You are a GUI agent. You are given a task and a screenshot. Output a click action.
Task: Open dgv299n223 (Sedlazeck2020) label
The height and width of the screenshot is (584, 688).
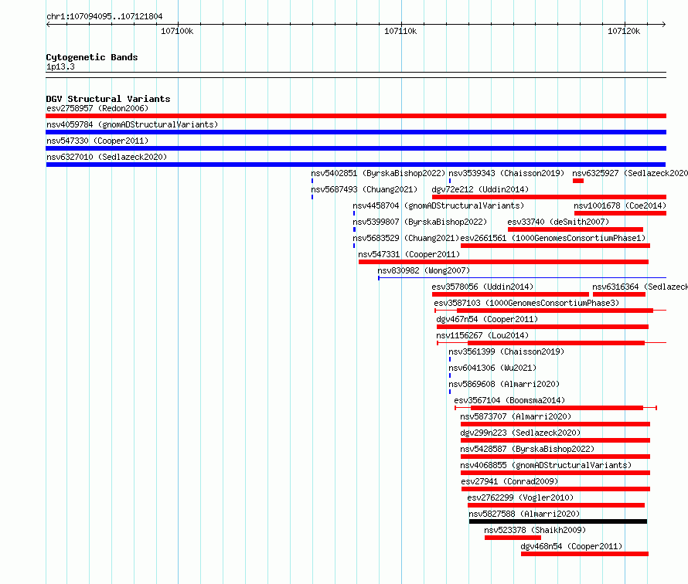click(520, 433)
